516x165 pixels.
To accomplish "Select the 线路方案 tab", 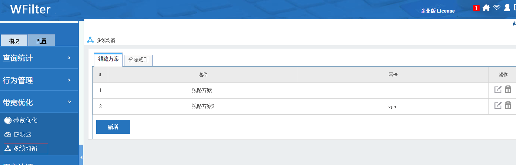I will (108, 59).
